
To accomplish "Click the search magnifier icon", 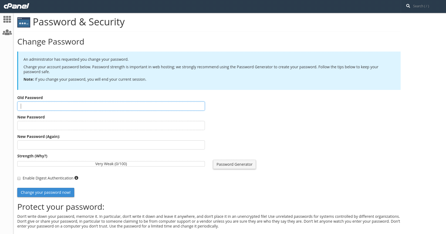I will click(x=408, y=6).
